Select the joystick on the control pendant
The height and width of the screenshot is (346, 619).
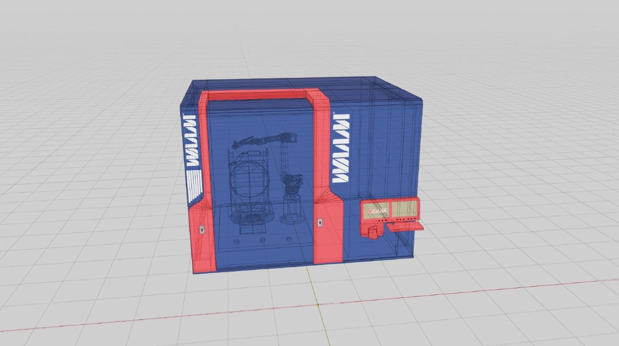click(373, 233)
